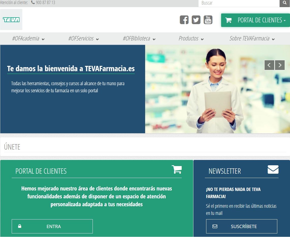Click the phone icon beside 900 87 87 13
This screenshot has width=290, height=237.
(x=33, y=2)
